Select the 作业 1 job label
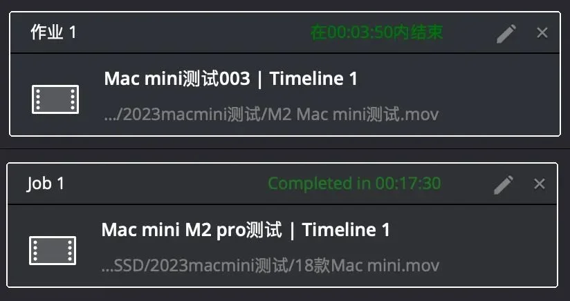570x301 pixels. pyautogui.click(x=53, y=32)
